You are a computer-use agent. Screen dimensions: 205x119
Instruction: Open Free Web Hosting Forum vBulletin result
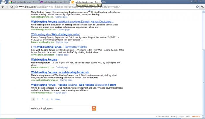click(59, 47)
